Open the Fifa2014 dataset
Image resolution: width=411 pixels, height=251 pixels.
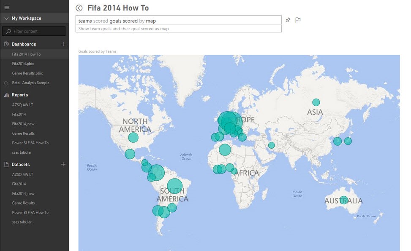tap(19, 184)
